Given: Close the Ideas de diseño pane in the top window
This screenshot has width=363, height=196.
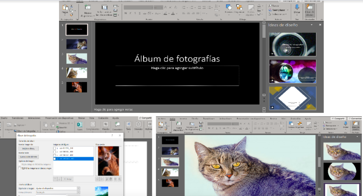Looking at the screenshot, I should [x=320, y=25].
